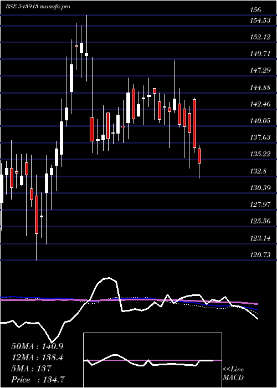Click the 147.29 price axis label
Viewport: 277px width, 388px height.
[x=260, y=71]
